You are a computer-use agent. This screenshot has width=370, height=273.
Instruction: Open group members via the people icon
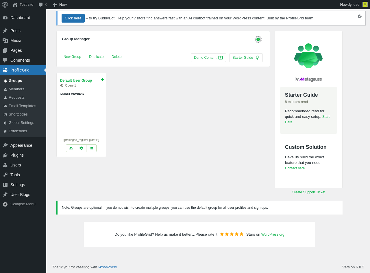pos(71,148)
